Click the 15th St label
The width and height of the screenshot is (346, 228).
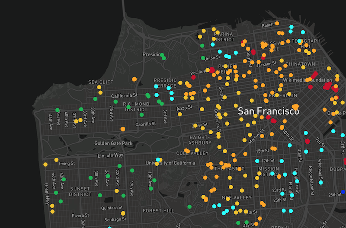pos(263,151)
